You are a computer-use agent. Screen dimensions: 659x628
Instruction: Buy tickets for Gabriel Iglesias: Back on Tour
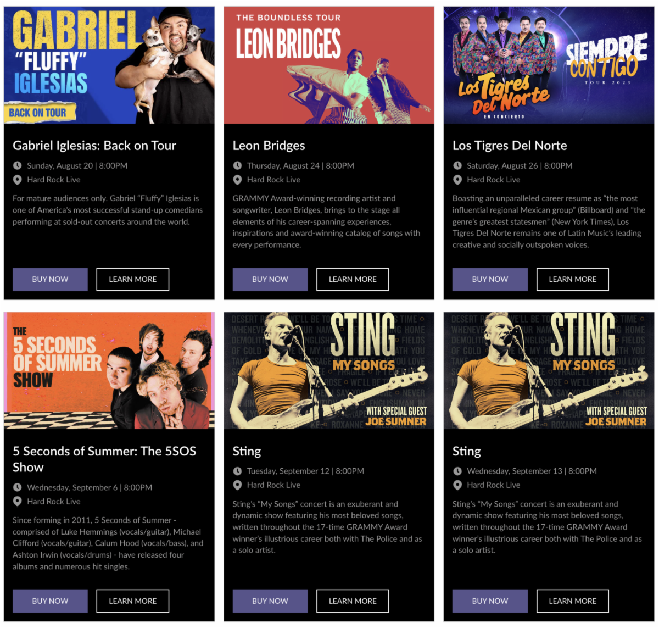[50, 279]
